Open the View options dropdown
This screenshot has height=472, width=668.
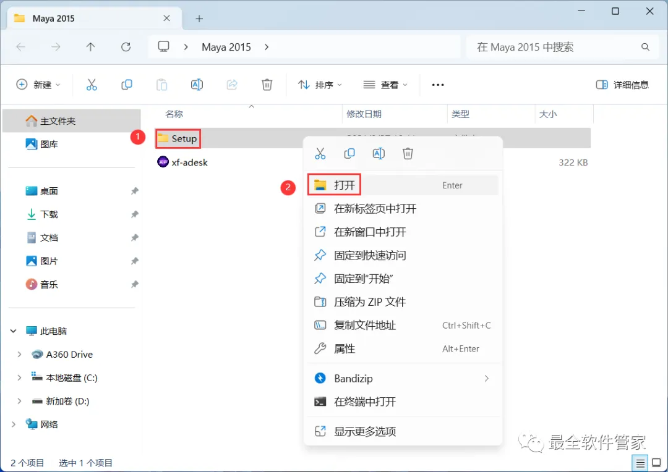pos(385,85)
